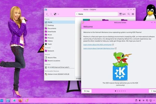Click Dolphin window icon in title bar
The image size is (156, 104).
[46, 10]
